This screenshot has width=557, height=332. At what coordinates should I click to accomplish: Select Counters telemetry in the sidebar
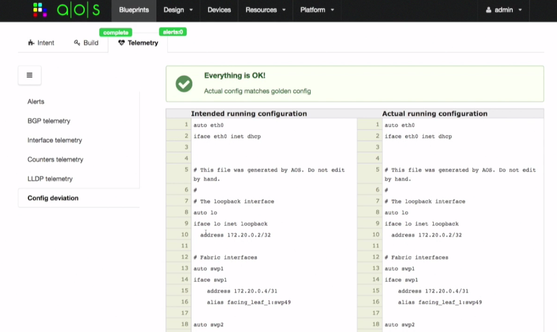pos(55,160)
